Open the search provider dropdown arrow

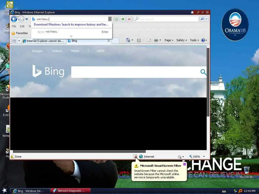tap(206, 19)
